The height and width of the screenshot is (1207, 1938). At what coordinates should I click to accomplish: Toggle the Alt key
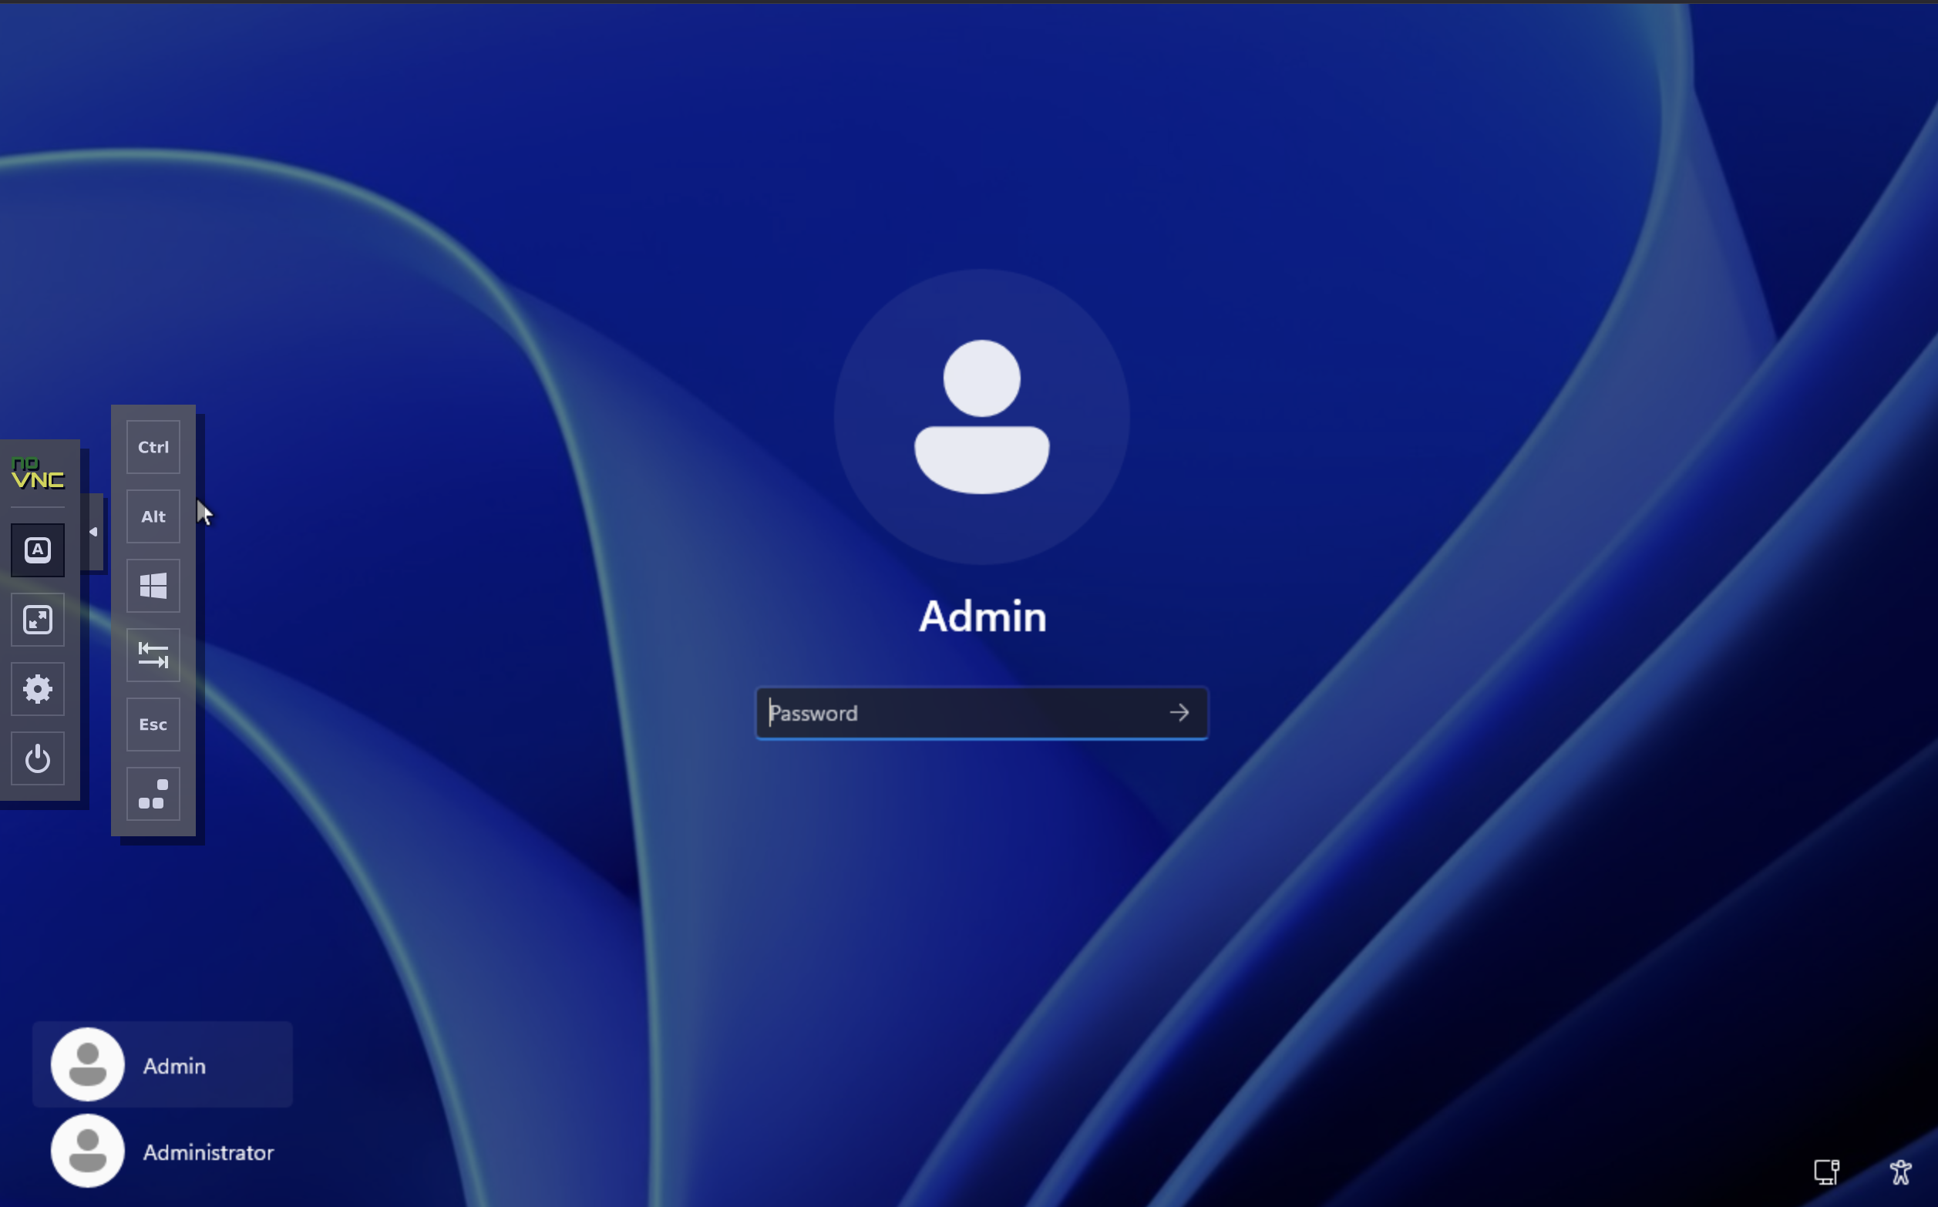coord(153,516)
